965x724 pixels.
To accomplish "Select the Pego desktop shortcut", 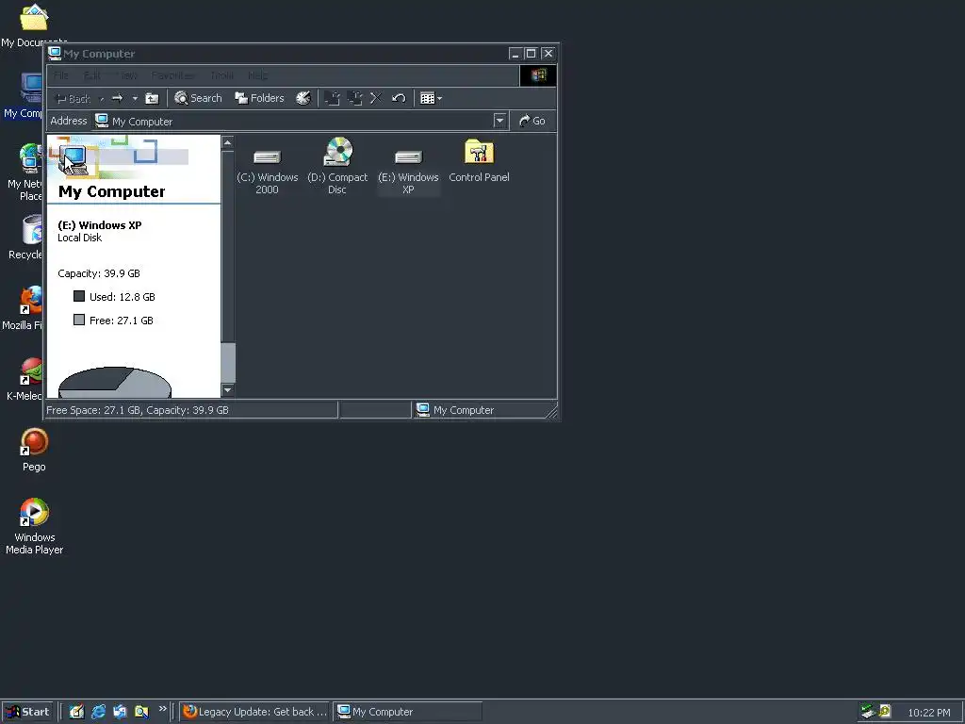I will (x=34, y=450).
